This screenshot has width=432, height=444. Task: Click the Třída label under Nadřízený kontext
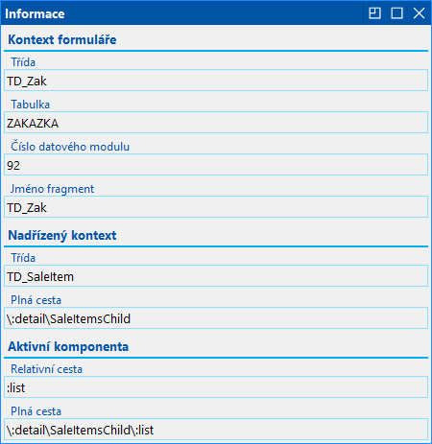pos(23,258)
